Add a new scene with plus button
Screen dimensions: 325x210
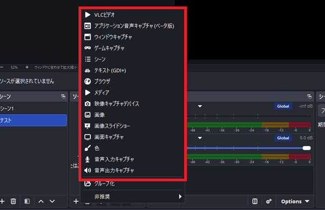click(x=2, y=201)
